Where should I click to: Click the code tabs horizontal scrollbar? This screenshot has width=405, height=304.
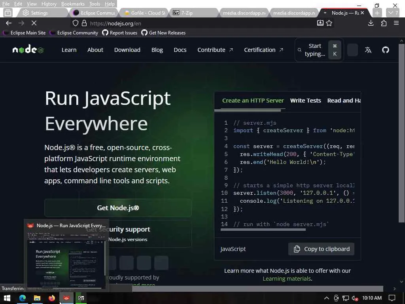pos(248,110)
